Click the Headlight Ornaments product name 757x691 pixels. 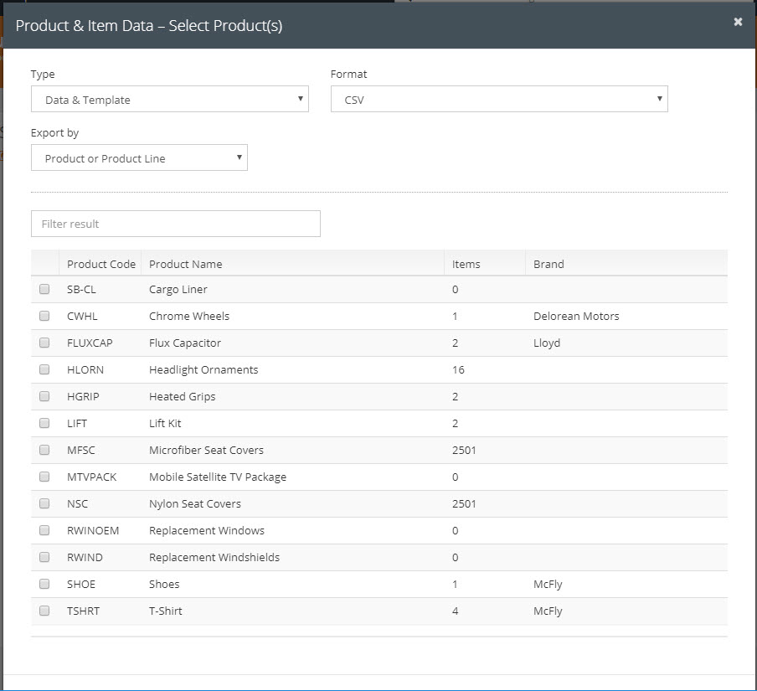click(x=203, y=369)
